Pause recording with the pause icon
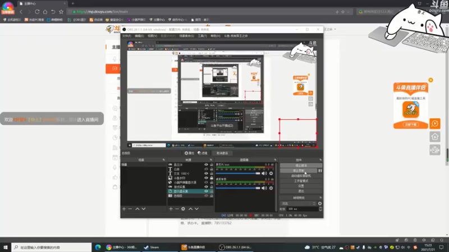Viewport: 449px width, 252px height. coord(320,171)
